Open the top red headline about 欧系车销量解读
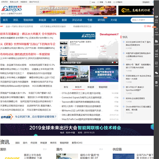This screenshot has height=159, width=159. pyautogui.click(x=28, y=34)
